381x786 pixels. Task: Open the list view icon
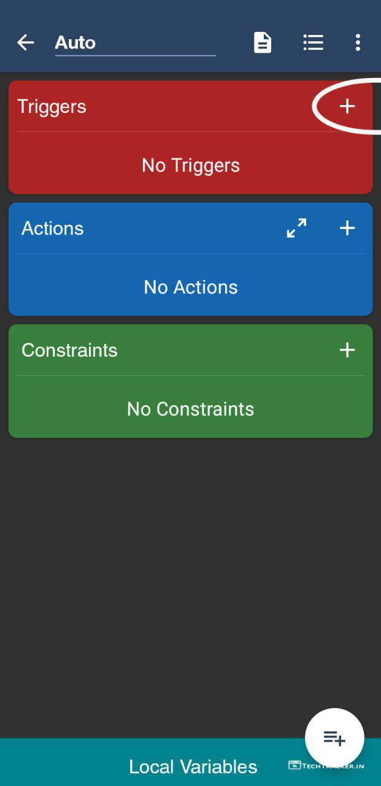[313, 42]
